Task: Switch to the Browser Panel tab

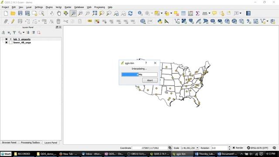Action: coord(9,143)
